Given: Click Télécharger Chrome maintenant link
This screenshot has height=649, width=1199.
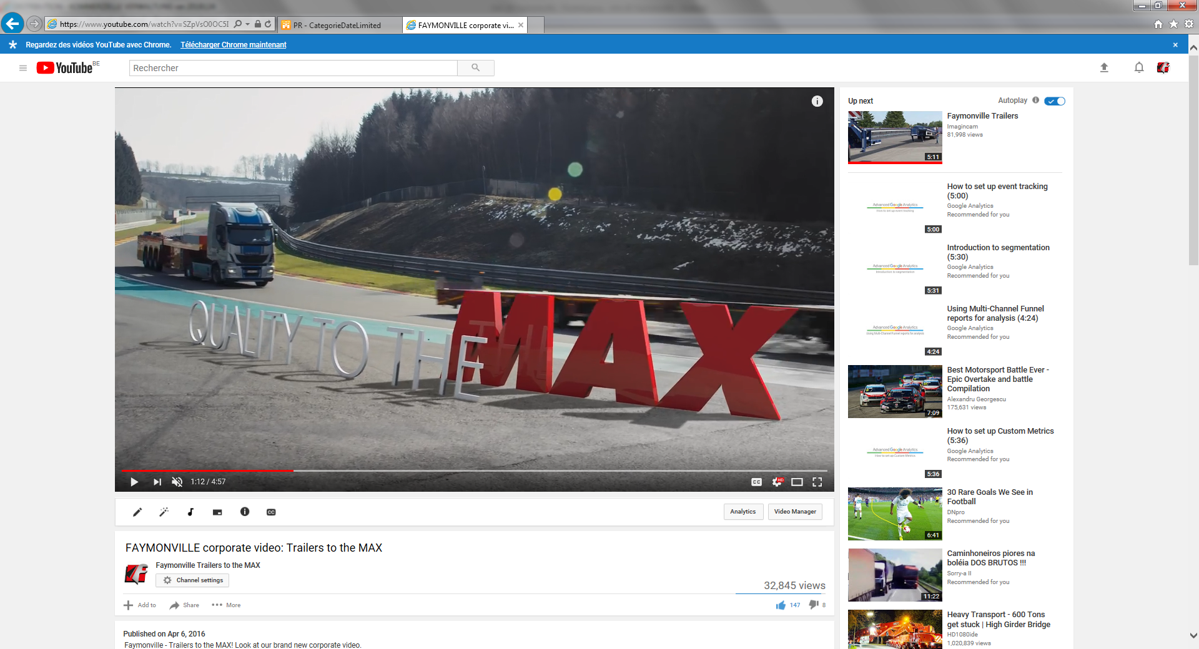Looking at the screenshot, I should pos(234,45).
